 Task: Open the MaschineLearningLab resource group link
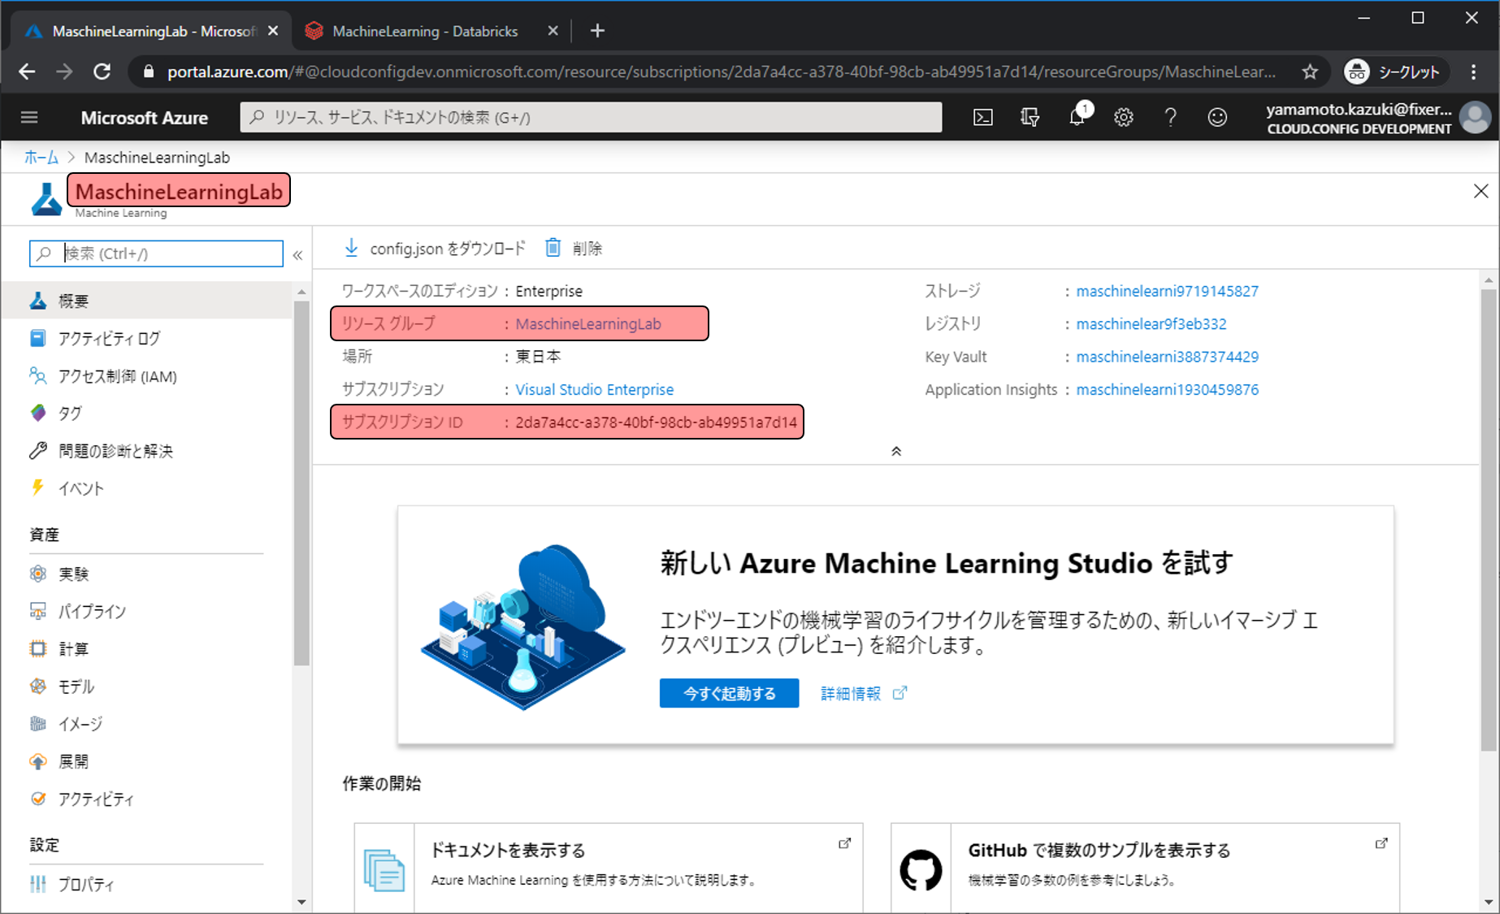click(x=588, y=324)
